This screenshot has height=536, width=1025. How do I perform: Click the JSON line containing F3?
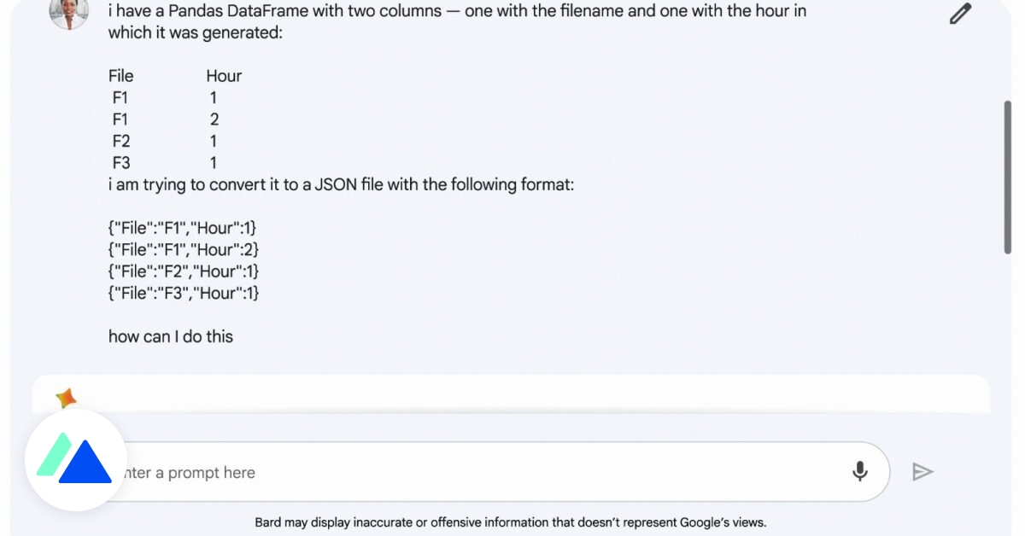click(183, 293)
